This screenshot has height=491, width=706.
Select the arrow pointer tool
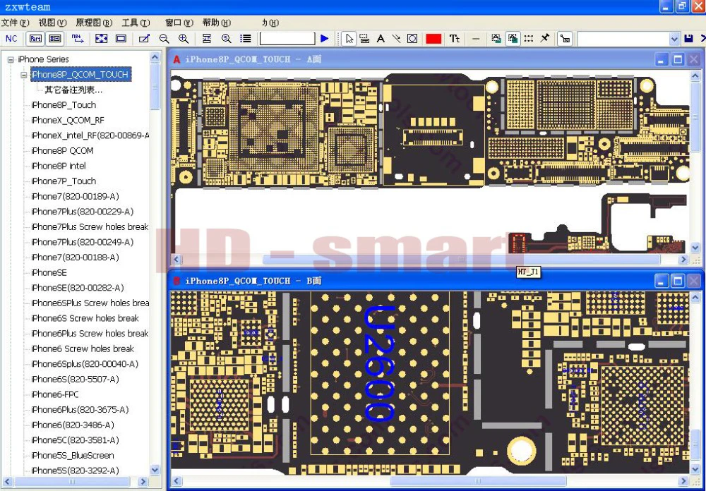coord(349,39)
